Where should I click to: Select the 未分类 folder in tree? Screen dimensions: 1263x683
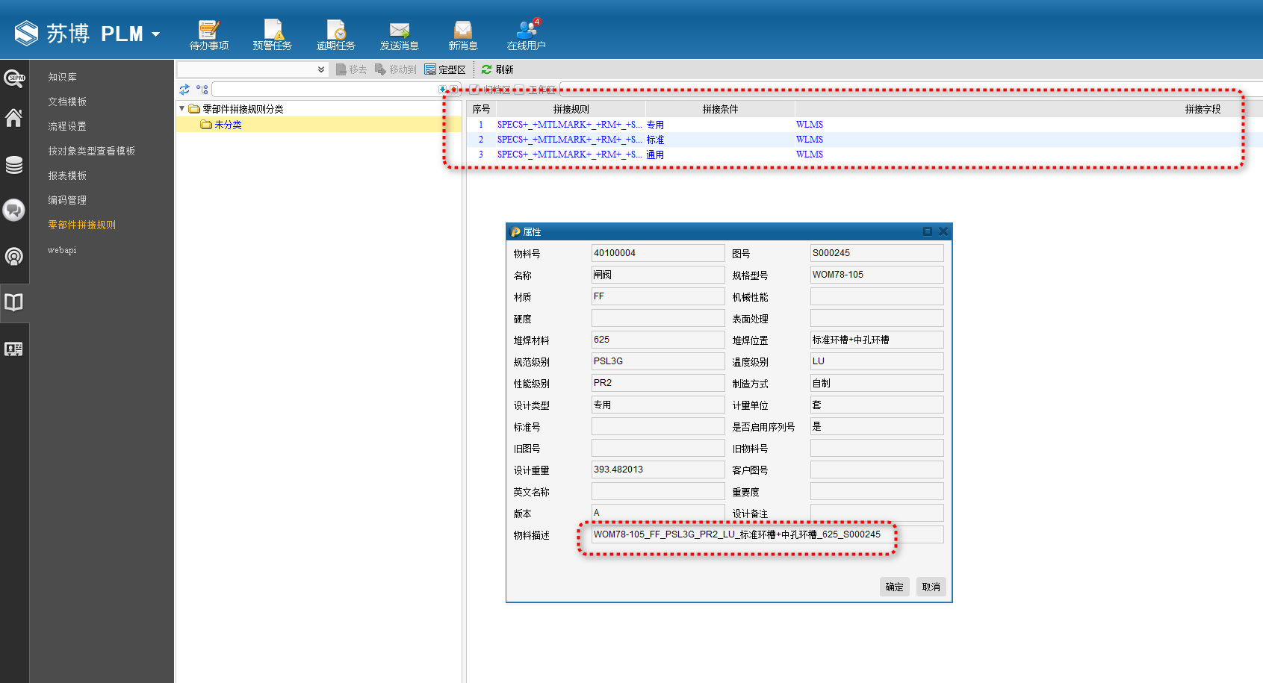click(x=228, y=125)
